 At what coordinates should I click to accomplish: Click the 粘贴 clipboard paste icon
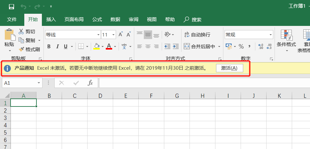pyautogui.click(x=10, y=34)
